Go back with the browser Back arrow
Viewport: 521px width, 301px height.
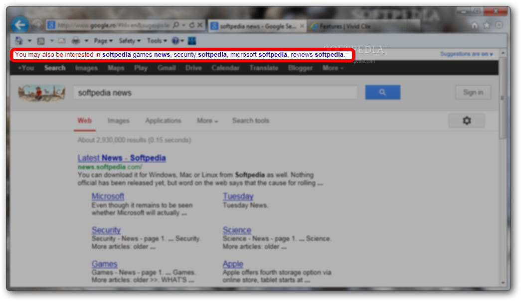click(19, 25)
